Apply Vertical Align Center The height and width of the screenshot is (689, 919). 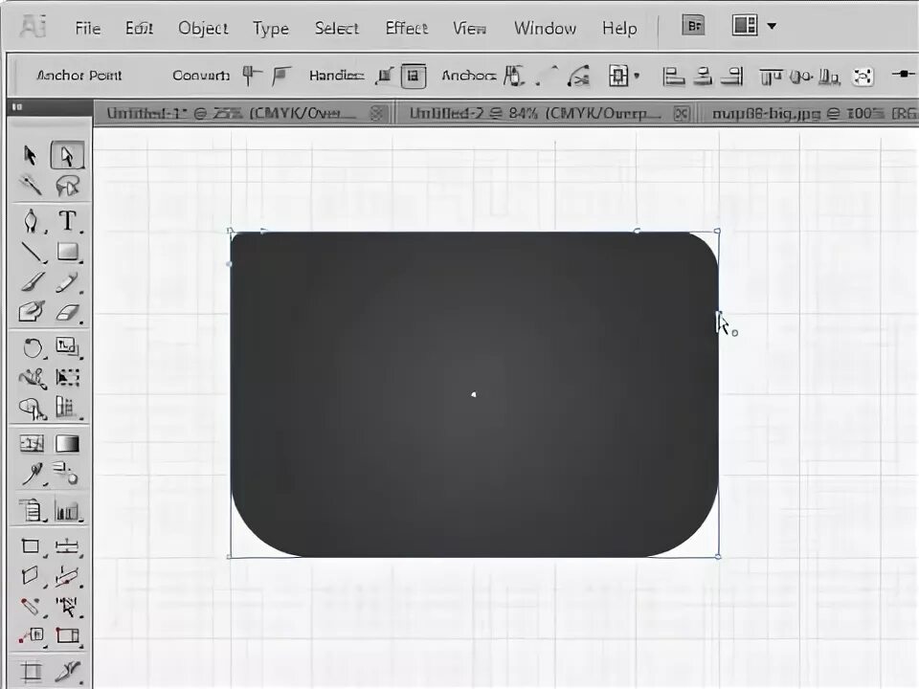point(800,77)
